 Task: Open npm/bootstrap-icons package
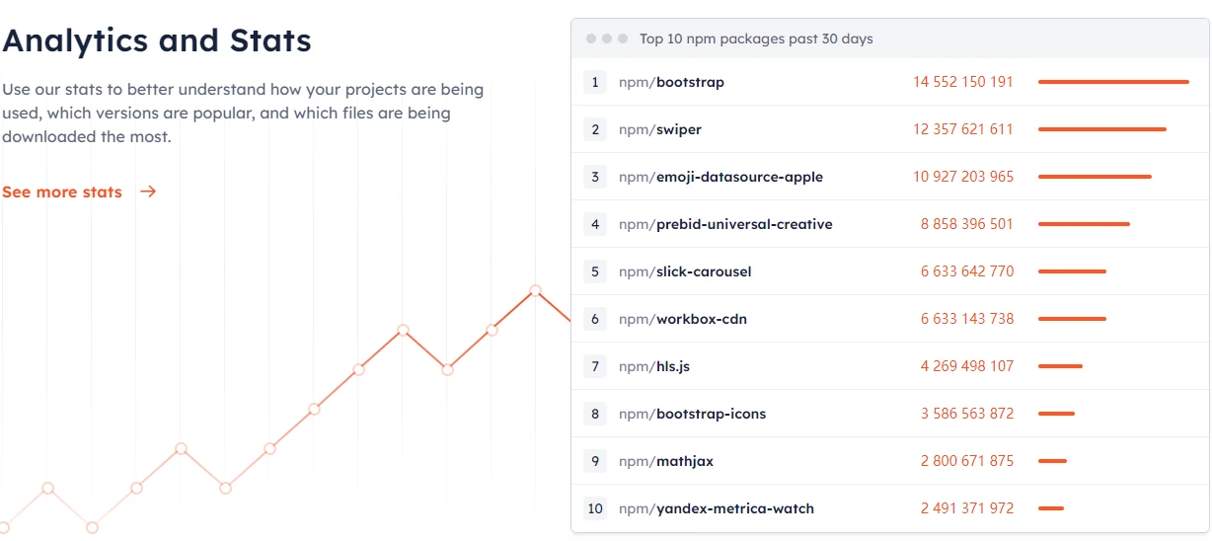[x=692, y=414]
